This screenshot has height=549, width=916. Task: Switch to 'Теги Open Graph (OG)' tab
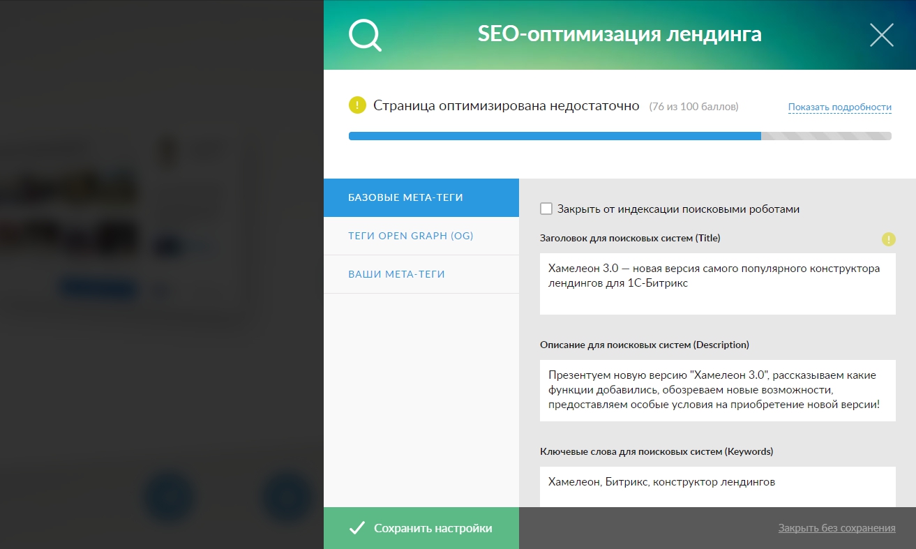421,236
